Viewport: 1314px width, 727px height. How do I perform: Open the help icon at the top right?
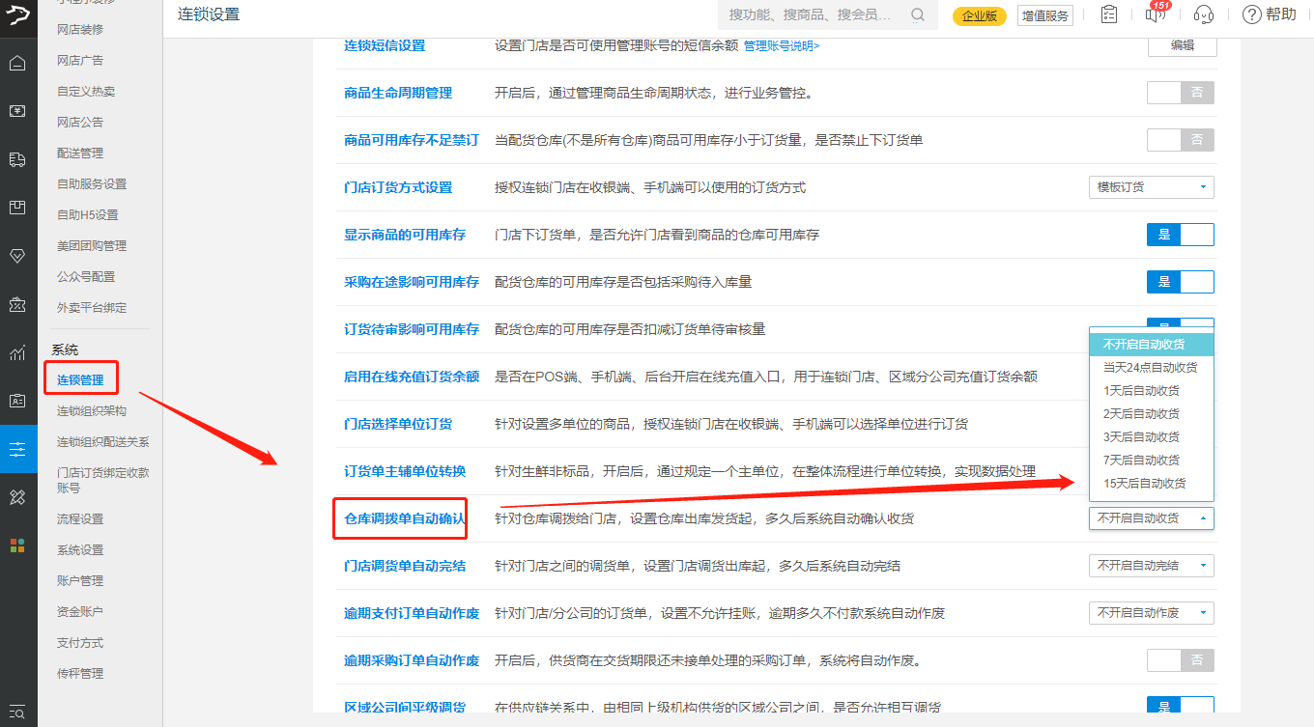point(1251,14)
